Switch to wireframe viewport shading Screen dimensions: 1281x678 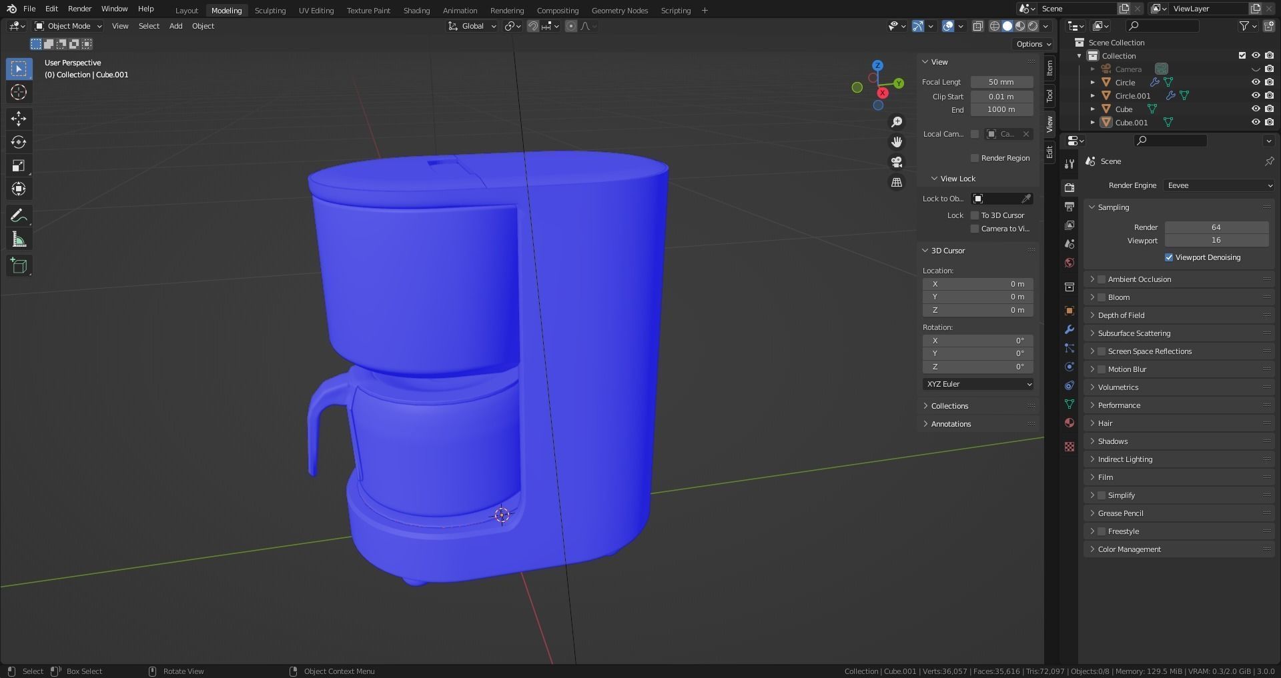click(x=995, y=26)
